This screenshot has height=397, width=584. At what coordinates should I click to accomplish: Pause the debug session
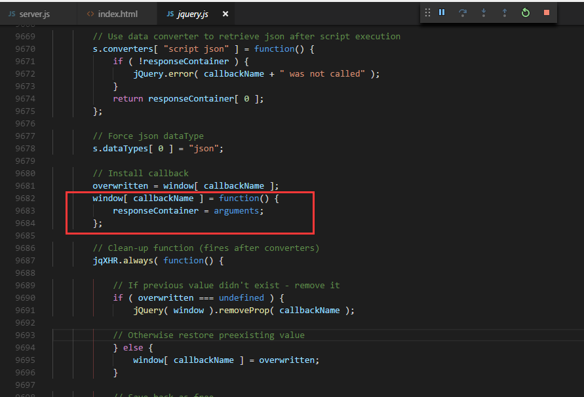pos(442,12)
